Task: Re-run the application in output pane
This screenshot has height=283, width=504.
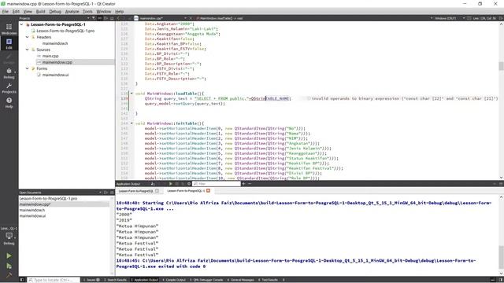Action: 171,184
